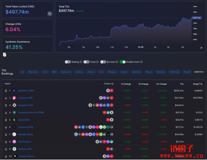
Task: Sort by the 1m Change column
Action: point(161,84)
